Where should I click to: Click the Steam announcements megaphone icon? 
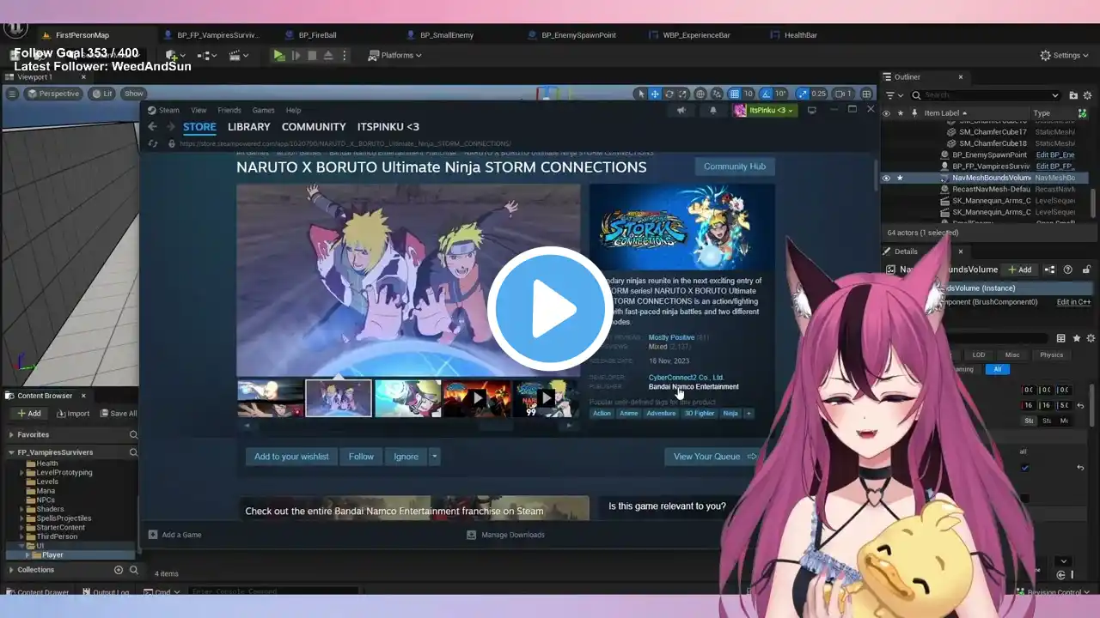click(681, 110)
